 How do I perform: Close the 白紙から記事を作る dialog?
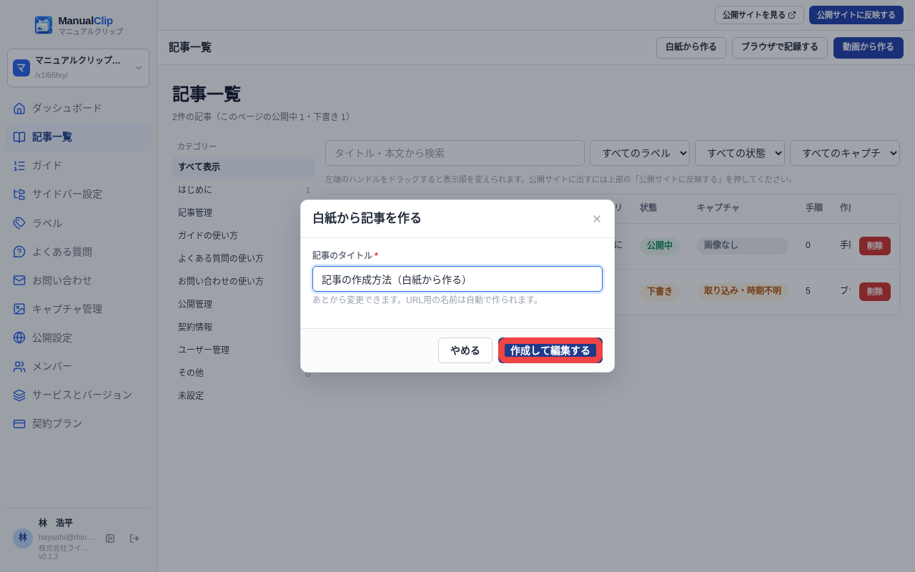[x=597, y=219]
